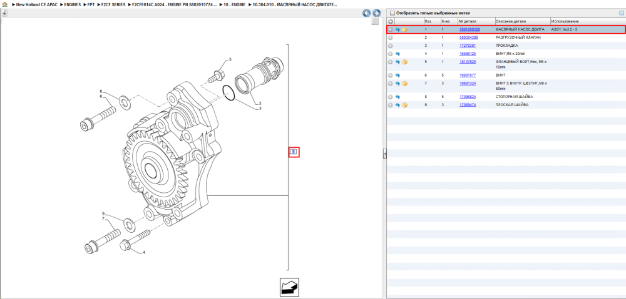Viewport: 626px width, 299px height.
Task: Open the FPT breadcrumb
Action: click(x=91, y=4)
